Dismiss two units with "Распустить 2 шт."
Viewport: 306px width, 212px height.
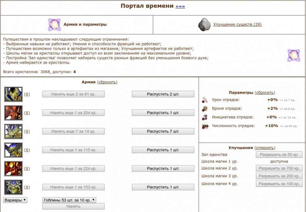163,94
